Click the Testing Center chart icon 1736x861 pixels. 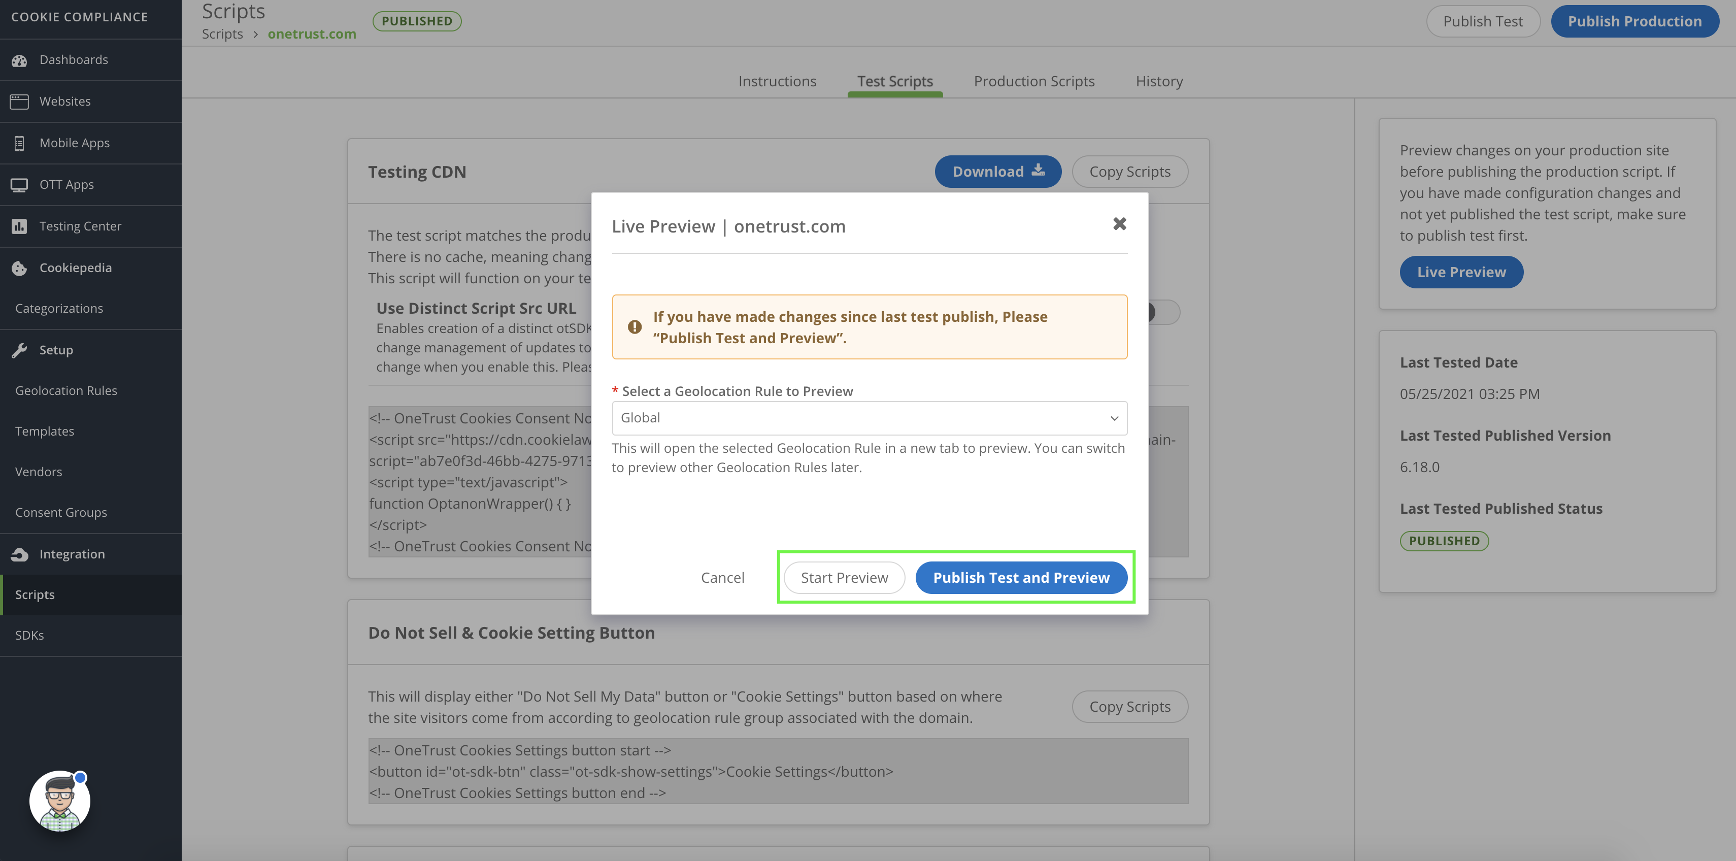tap(20, 226)
